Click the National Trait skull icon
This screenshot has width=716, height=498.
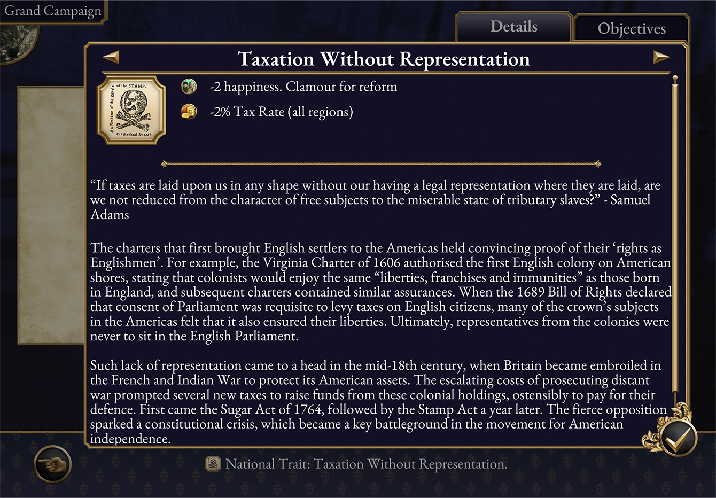[x=213, y=464]
